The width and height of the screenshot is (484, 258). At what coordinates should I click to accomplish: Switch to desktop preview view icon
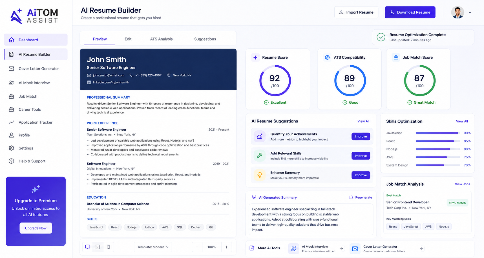point(88,247)
